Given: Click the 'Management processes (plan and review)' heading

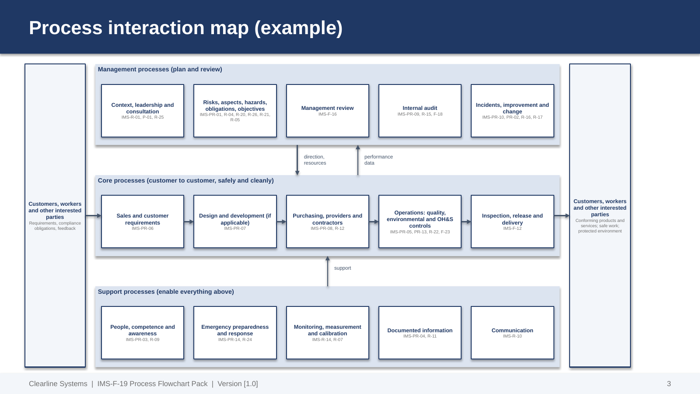Looking at the screenshot, I should click(160, 69).
